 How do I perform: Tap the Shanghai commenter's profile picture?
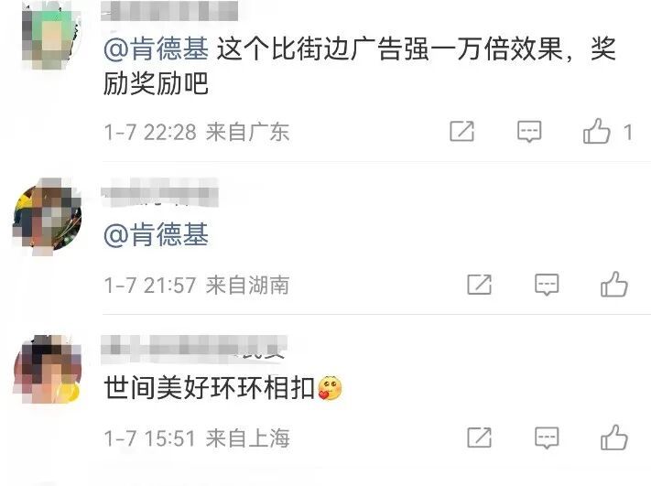pos(48,370)
